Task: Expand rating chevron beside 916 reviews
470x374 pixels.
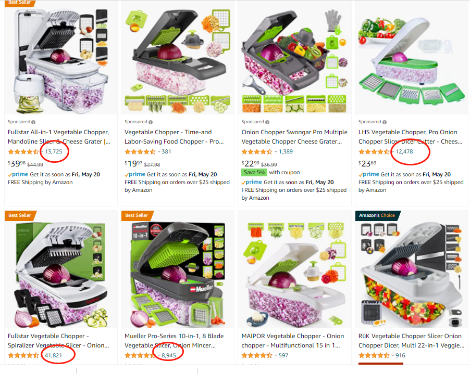Action: [x=393, y=355]
